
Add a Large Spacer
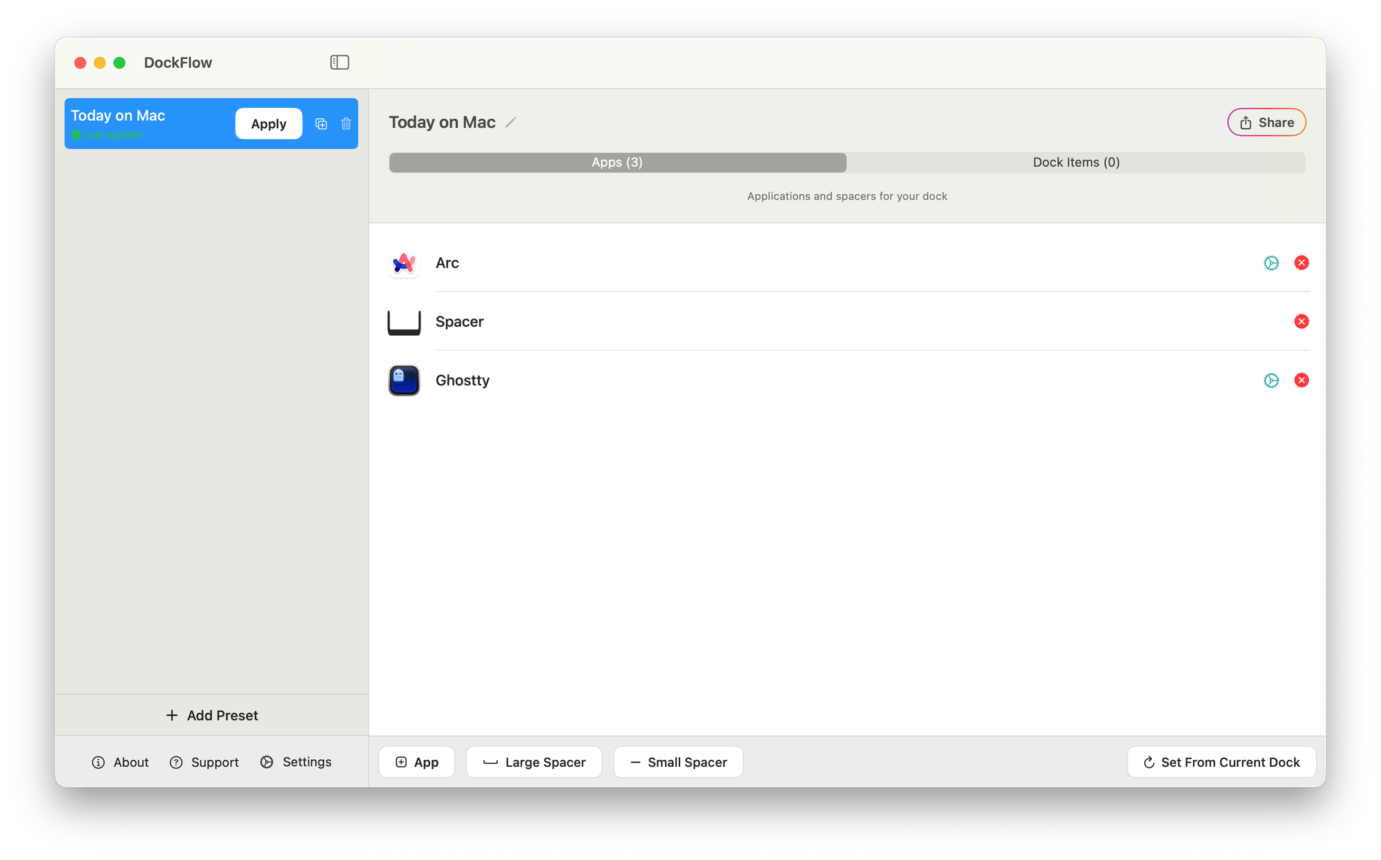click(534, 762)
